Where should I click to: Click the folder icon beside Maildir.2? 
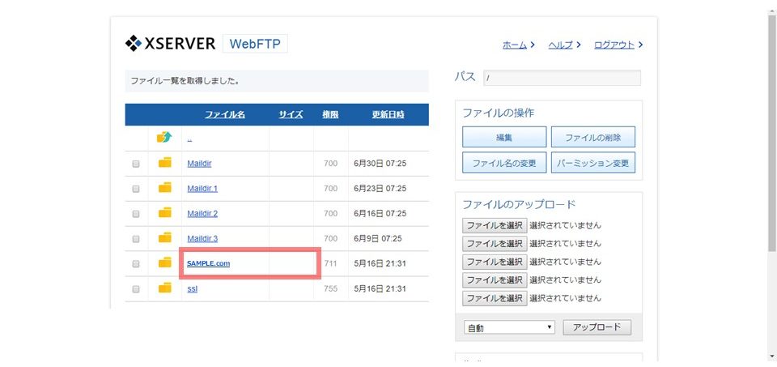pos(165,212)
